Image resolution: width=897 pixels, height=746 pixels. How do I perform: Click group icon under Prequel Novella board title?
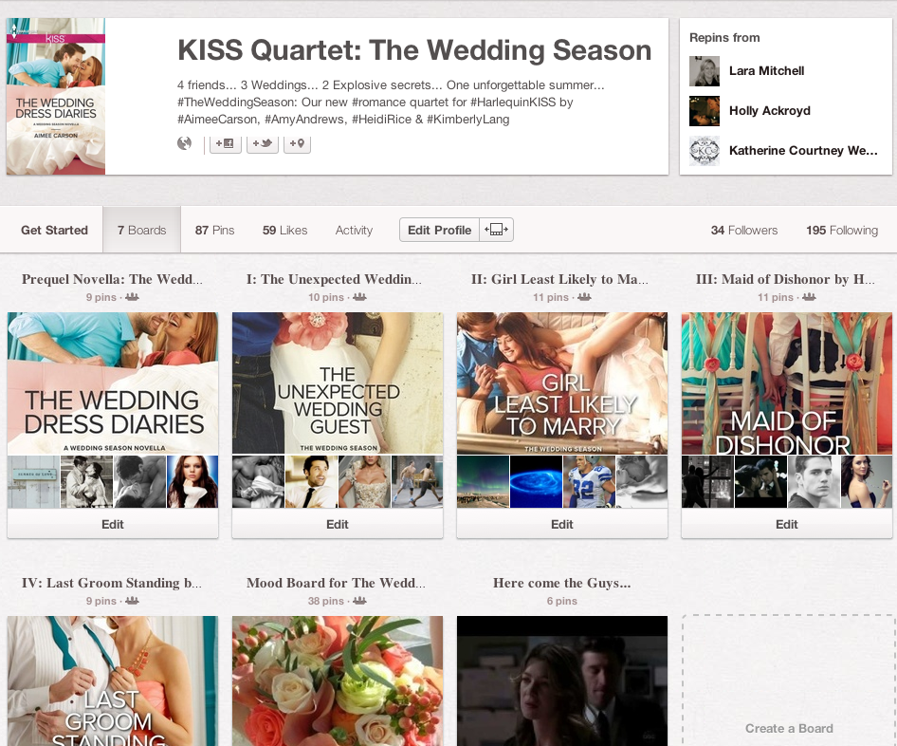pyautogui.click(x=132, y=297)
